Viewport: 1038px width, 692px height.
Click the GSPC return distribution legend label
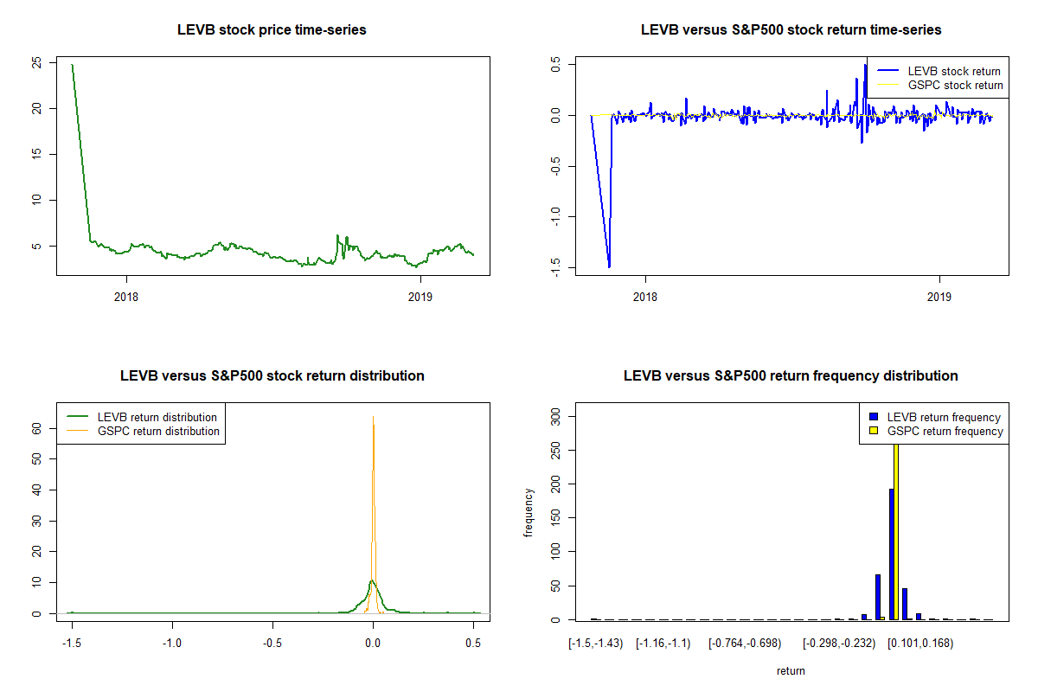click(x=158, y=431)
